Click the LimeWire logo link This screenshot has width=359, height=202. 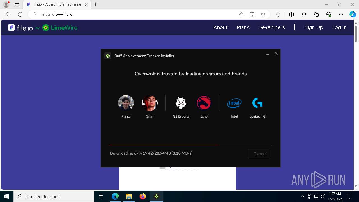pos(60,27)
